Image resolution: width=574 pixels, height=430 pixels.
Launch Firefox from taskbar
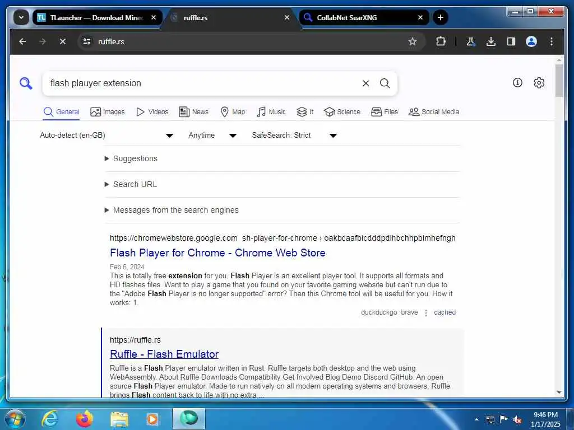point(85,419)
